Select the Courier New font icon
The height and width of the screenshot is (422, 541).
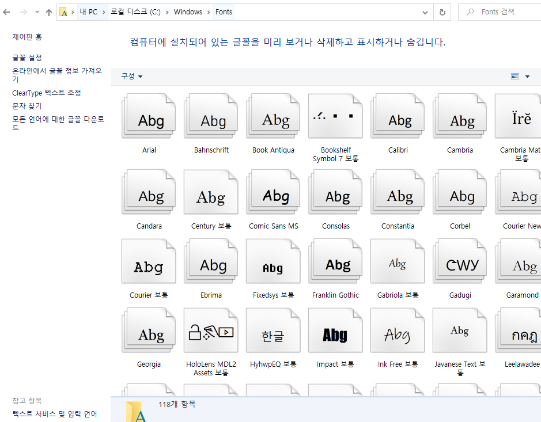tap(518, 192)
